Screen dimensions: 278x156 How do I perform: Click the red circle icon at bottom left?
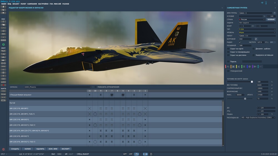click(x=3, y=149)
